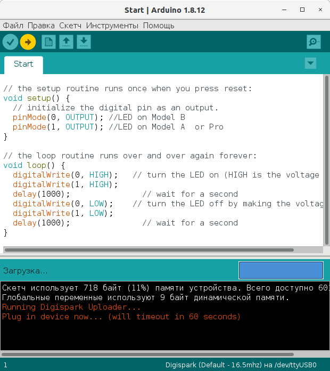Click the 'Running Digispark Uploader...' console line

click(x=71, y=307)
